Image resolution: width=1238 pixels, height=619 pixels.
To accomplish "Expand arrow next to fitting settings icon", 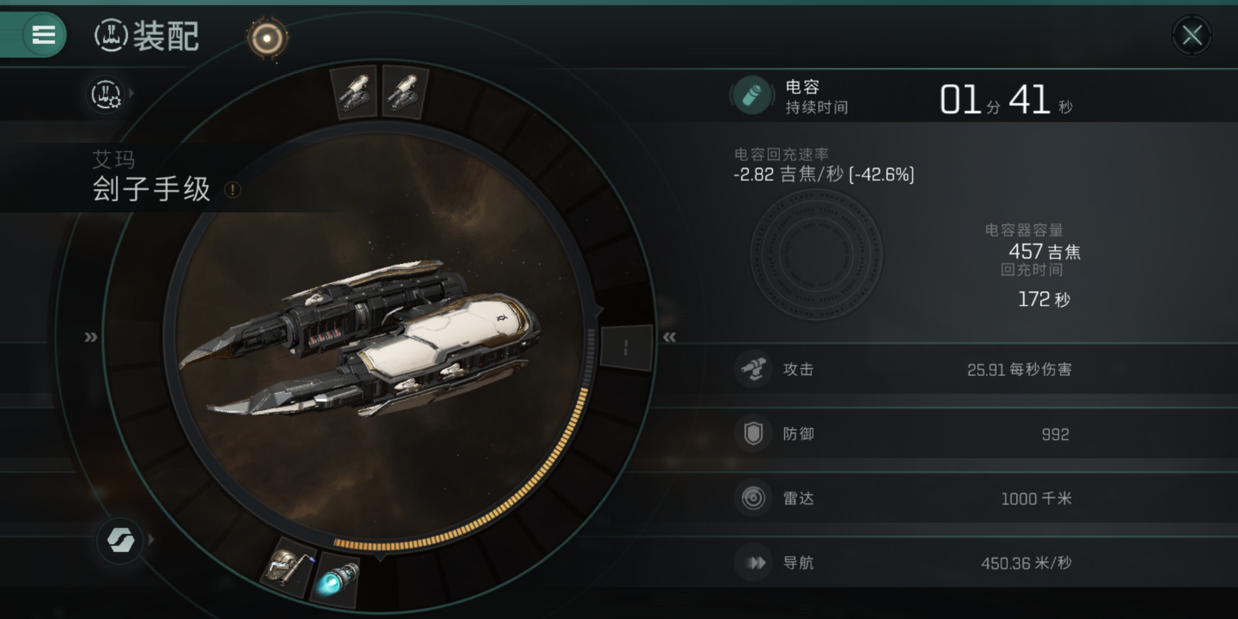I will (x=132, y=93).
